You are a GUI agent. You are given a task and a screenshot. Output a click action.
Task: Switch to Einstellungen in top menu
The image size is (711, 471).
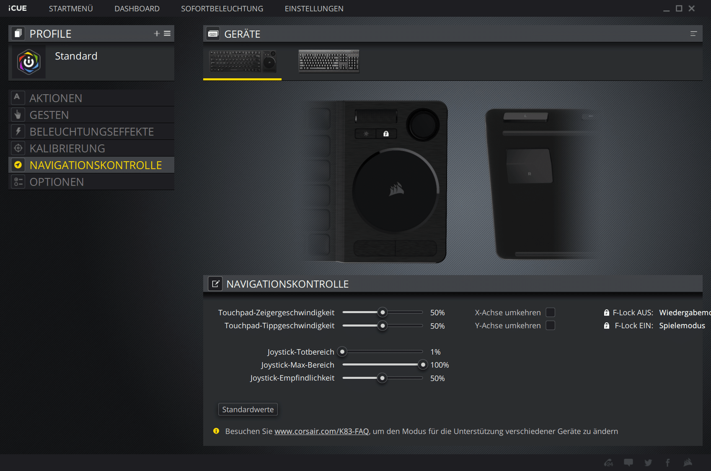314,8
